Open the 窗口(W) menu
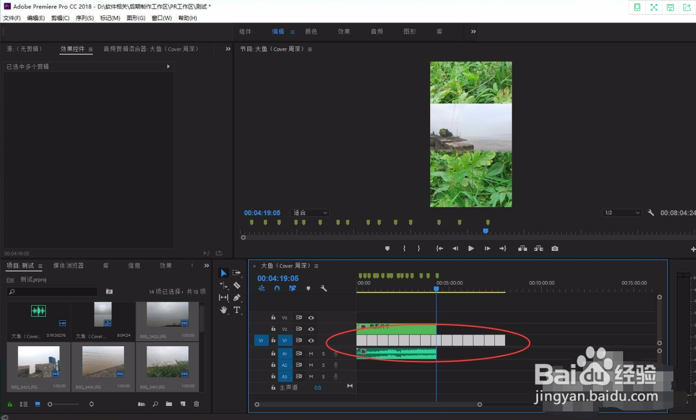Screen dimensions: 696x420 pos(161,18)
